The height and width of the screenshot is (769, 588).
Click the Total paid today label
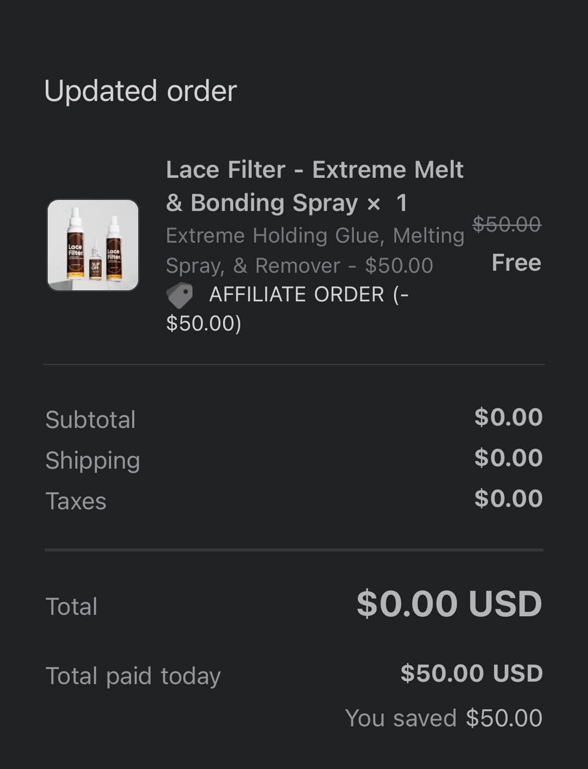pos(133,676)
